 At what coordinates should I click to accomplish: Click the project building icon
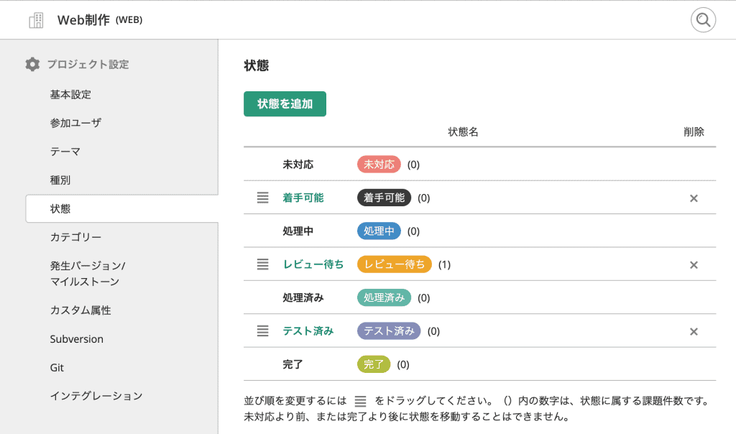tap(36, 20)
